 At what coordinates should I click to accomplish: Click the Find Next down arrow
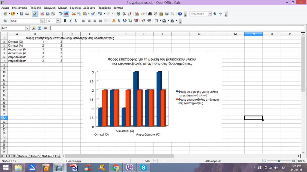tap(215, 14)
